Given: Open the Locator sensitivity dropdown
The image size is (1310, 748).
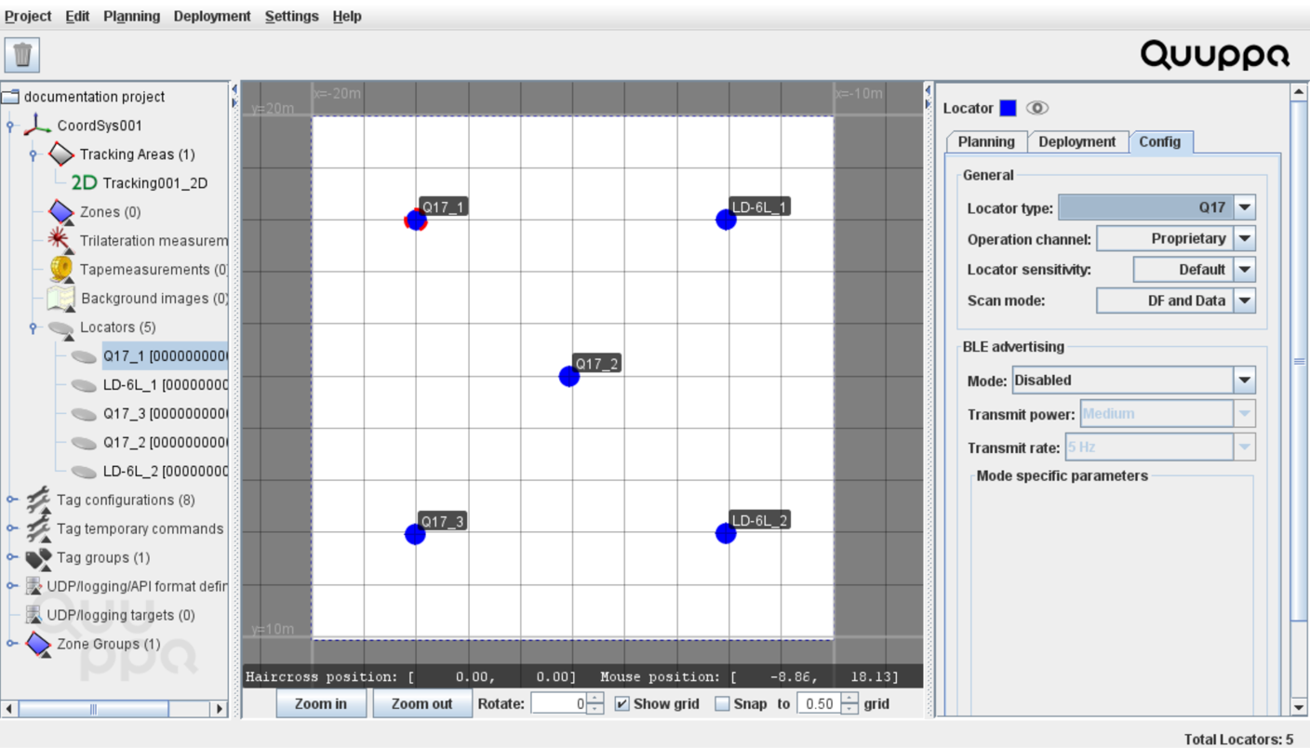Looking at the screenshot, I should pyautogui.click(x=1245, y=269).
